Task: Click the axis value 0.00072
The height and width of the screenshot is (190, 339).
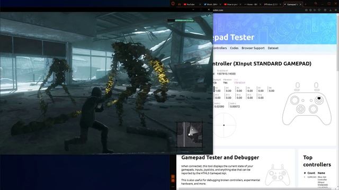Action: point(235,107)
